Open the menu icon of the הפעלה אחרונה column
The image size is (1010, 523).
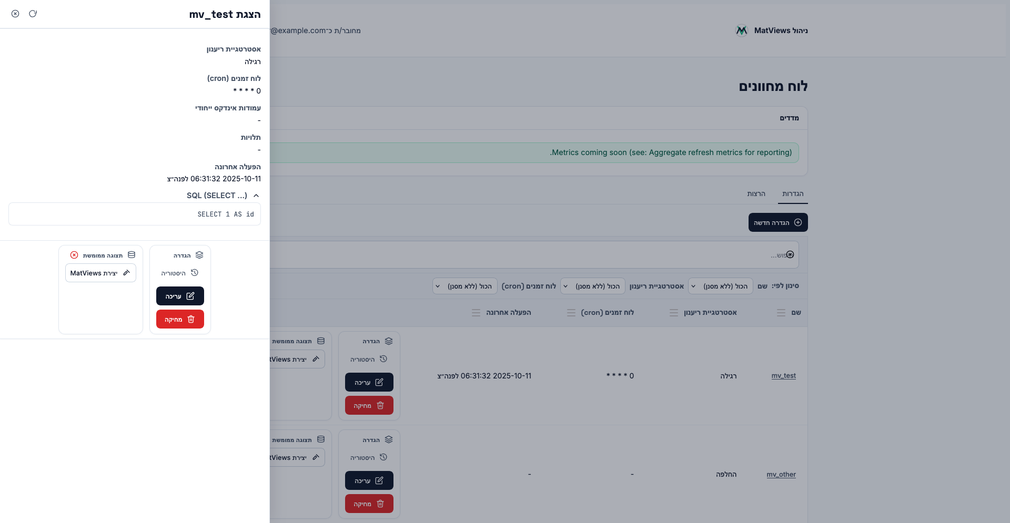pyautogui.click(x=476, y=313)
